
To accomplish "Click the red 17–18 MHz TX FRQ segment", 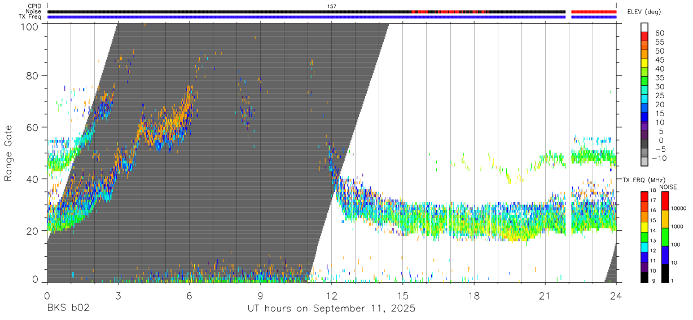I will pyautogui.click(x=644, y=197).
